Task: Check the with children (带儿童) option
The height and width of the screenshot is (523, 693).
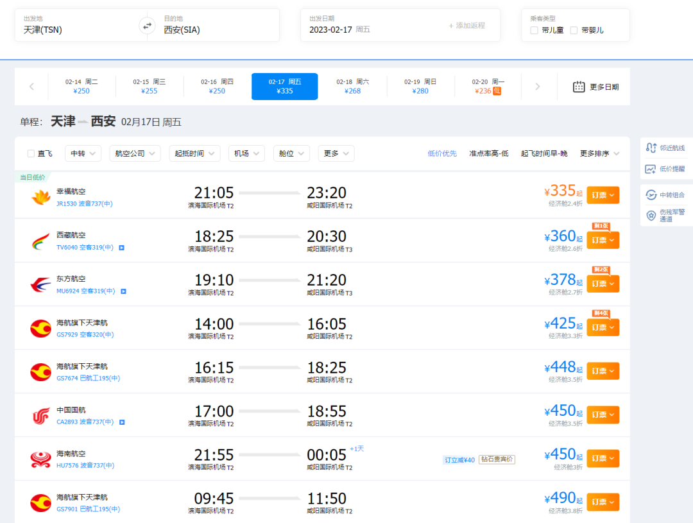Action: coord(534,30)
